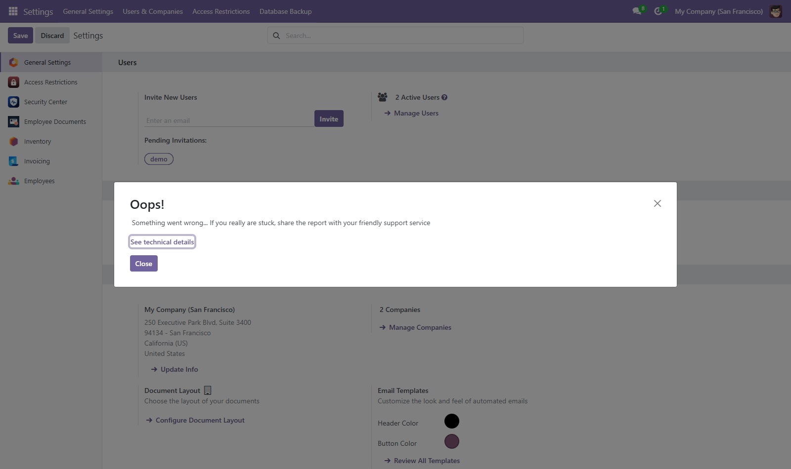The width and height of the screenshot is (791, 469).
Task: Pick the purple Button Color swatch
Action: 452,441
